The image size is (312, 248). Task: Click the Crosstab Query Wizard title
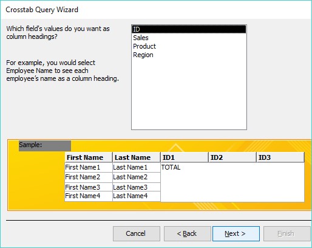coord(42,10)
